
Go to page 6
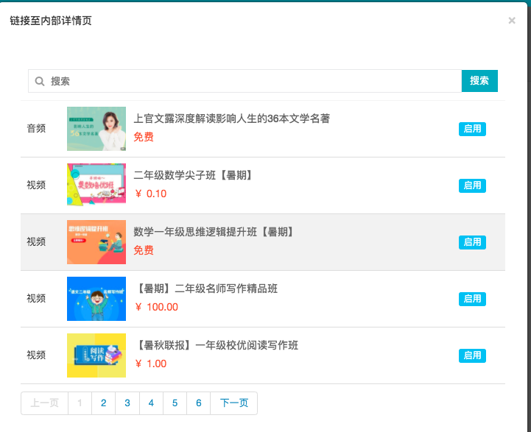[x=198, y=403]
